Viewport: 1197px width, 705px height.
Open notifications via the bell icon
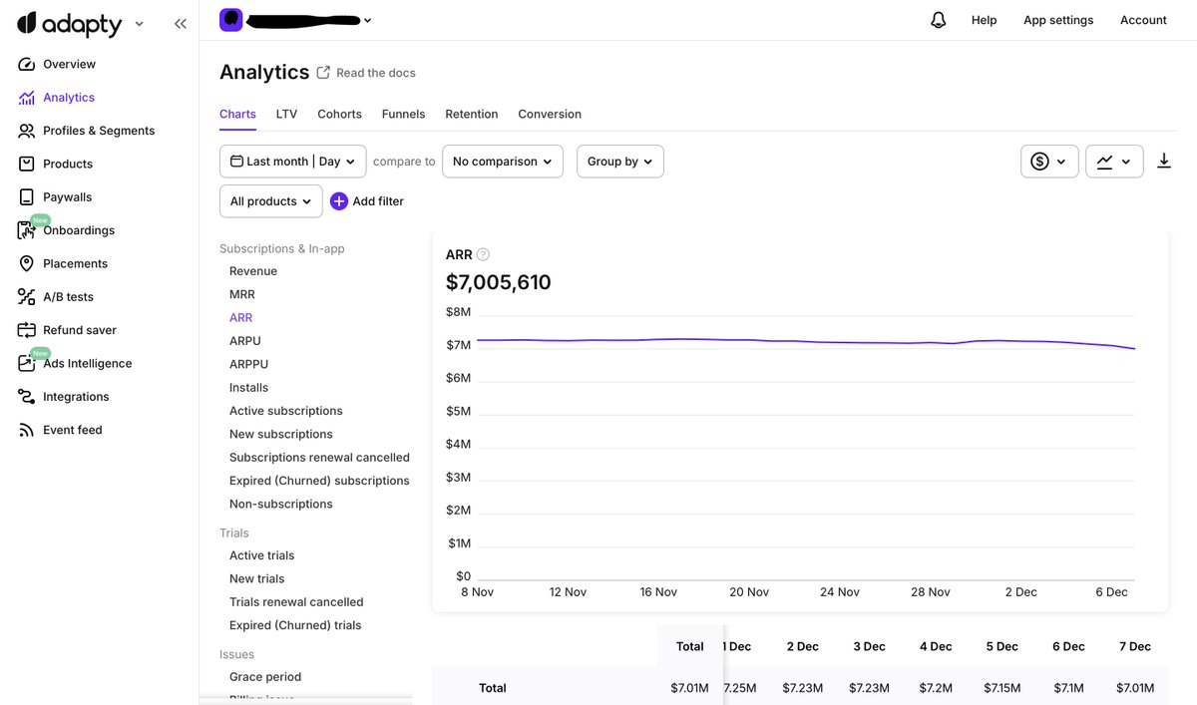tap(938, 20)
